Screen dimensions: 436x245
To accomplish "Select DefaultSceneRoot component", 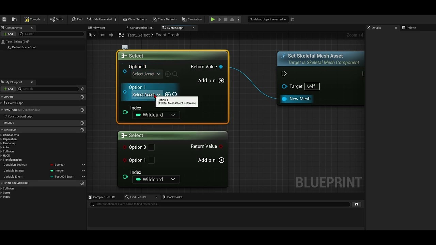I will pos(24,47).
